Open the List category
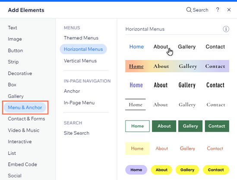The image size is (237, 180). click(x=12, y=153)
